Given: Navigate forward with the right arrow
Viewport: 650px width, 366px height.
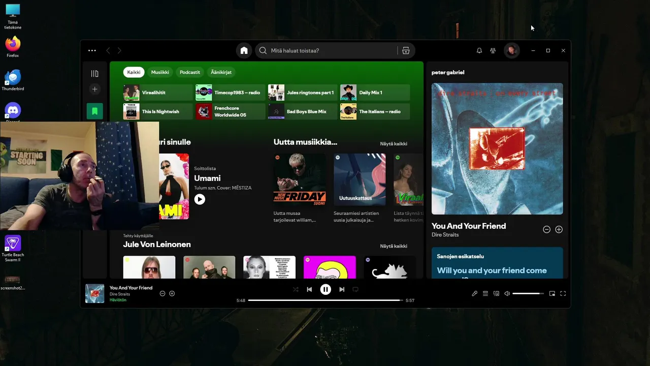Looking at the screenshot, I should click(x=119, y=50).
